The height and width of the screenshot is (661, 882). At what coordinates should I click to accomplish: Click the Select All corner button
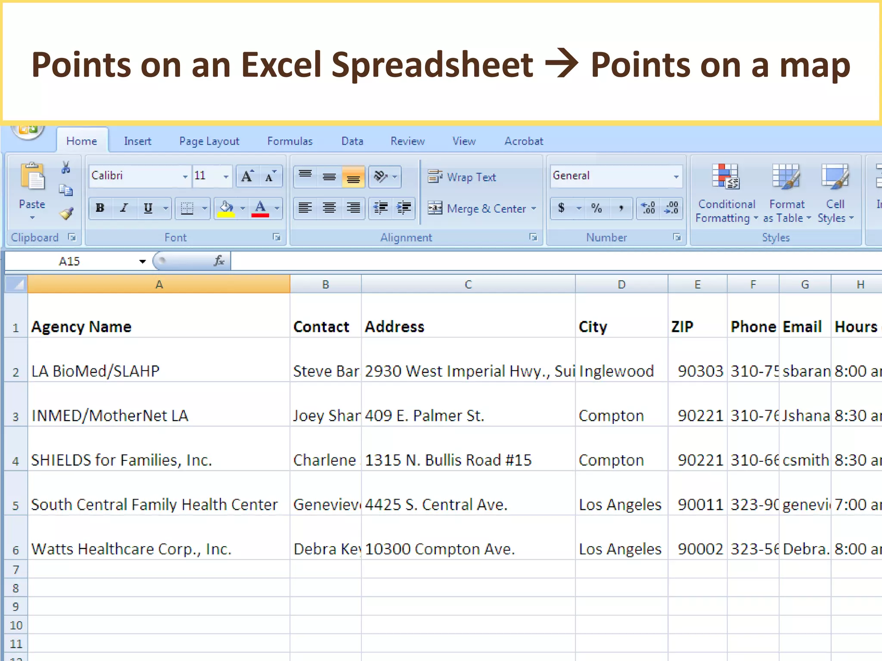(x=16, y=284)
